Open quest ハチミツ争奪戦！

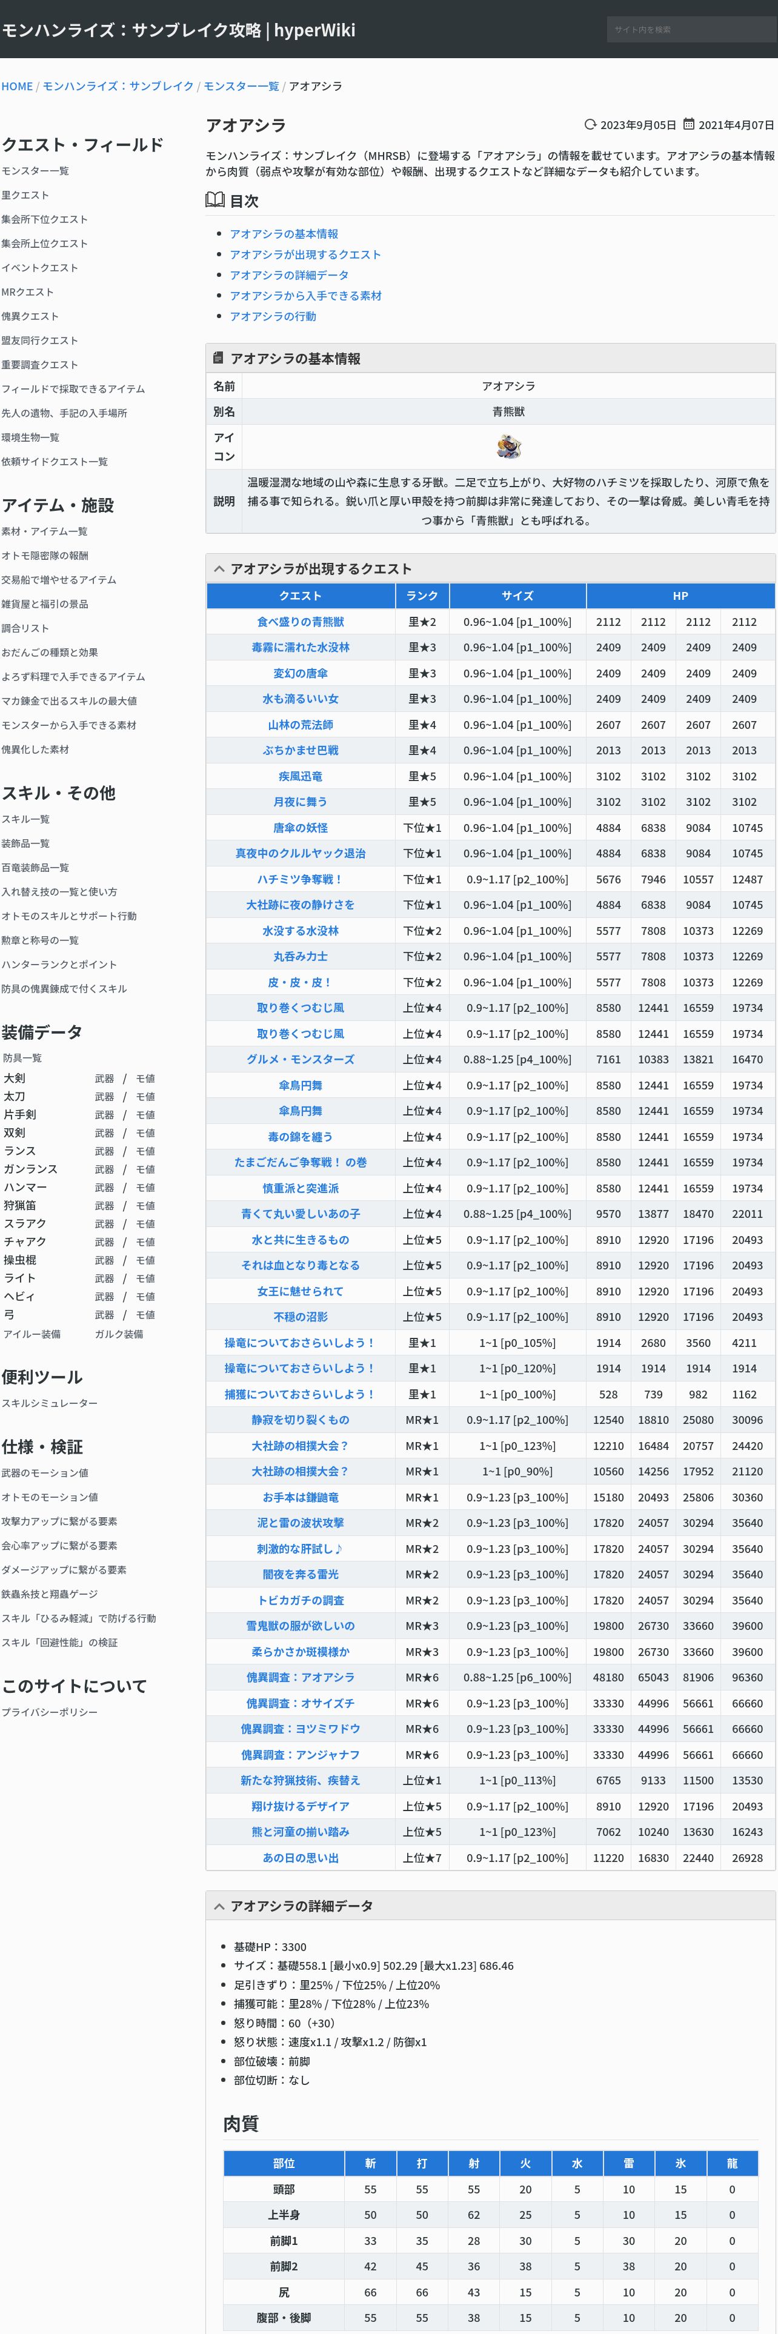[x=300, y=879]
